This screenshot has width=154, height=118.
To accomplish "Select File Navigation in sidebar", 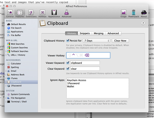I will (x=16, y=98).
